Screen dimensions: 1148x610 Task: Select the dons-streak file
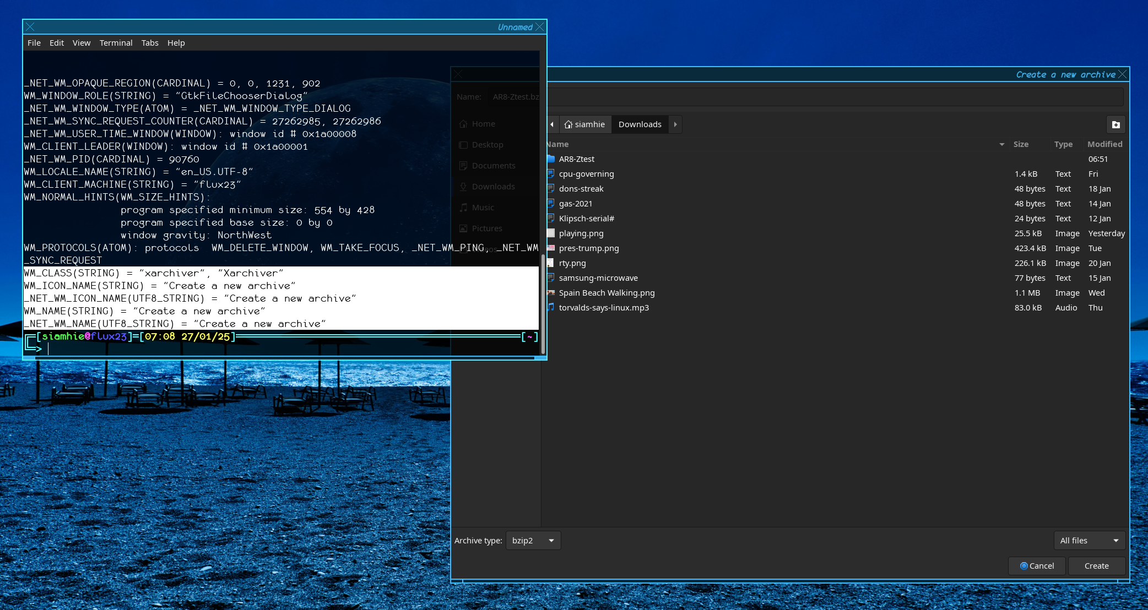[x=581, y=189]
